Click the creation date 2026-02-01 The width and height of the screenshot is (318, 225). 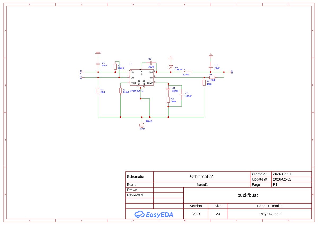(282, 174)
